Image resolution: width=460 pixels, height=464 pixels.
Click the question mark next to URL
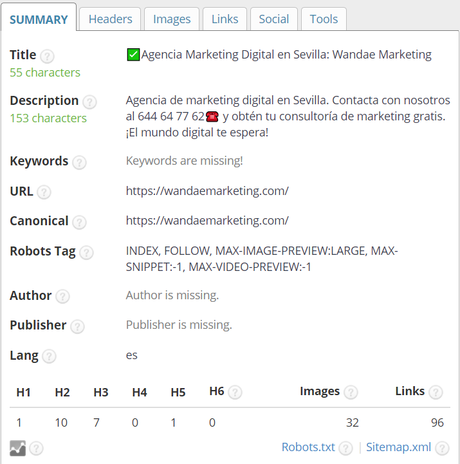pyautogui.click(x=44, y=192)
